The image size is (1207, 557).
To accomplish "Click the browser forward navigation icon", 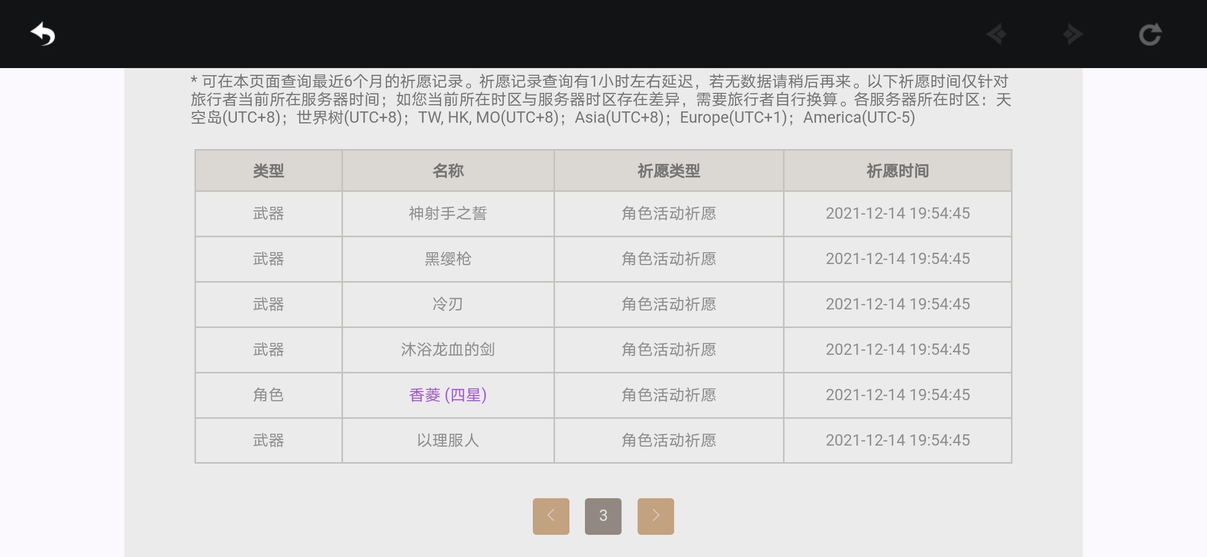I will pos(1073,35).
